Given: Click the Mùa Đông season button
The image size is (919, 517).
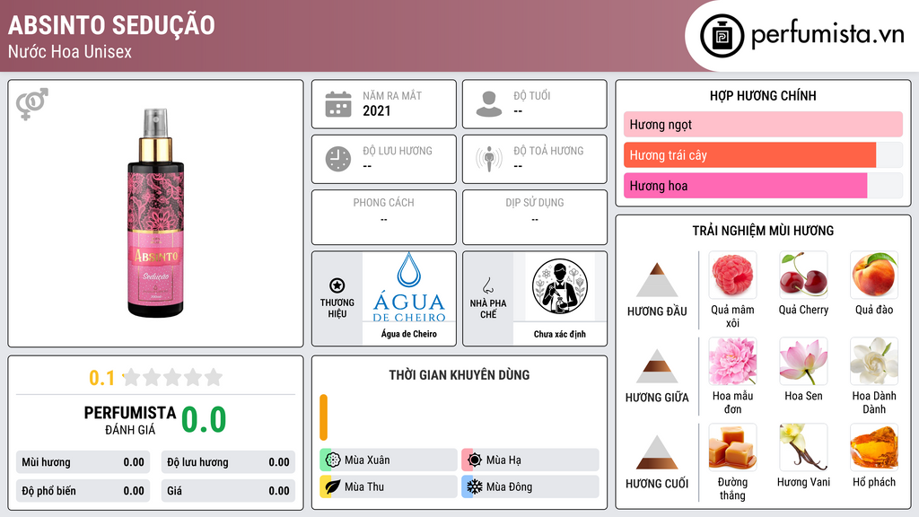Looking at the screenshot, I should [x=530, y=486].
